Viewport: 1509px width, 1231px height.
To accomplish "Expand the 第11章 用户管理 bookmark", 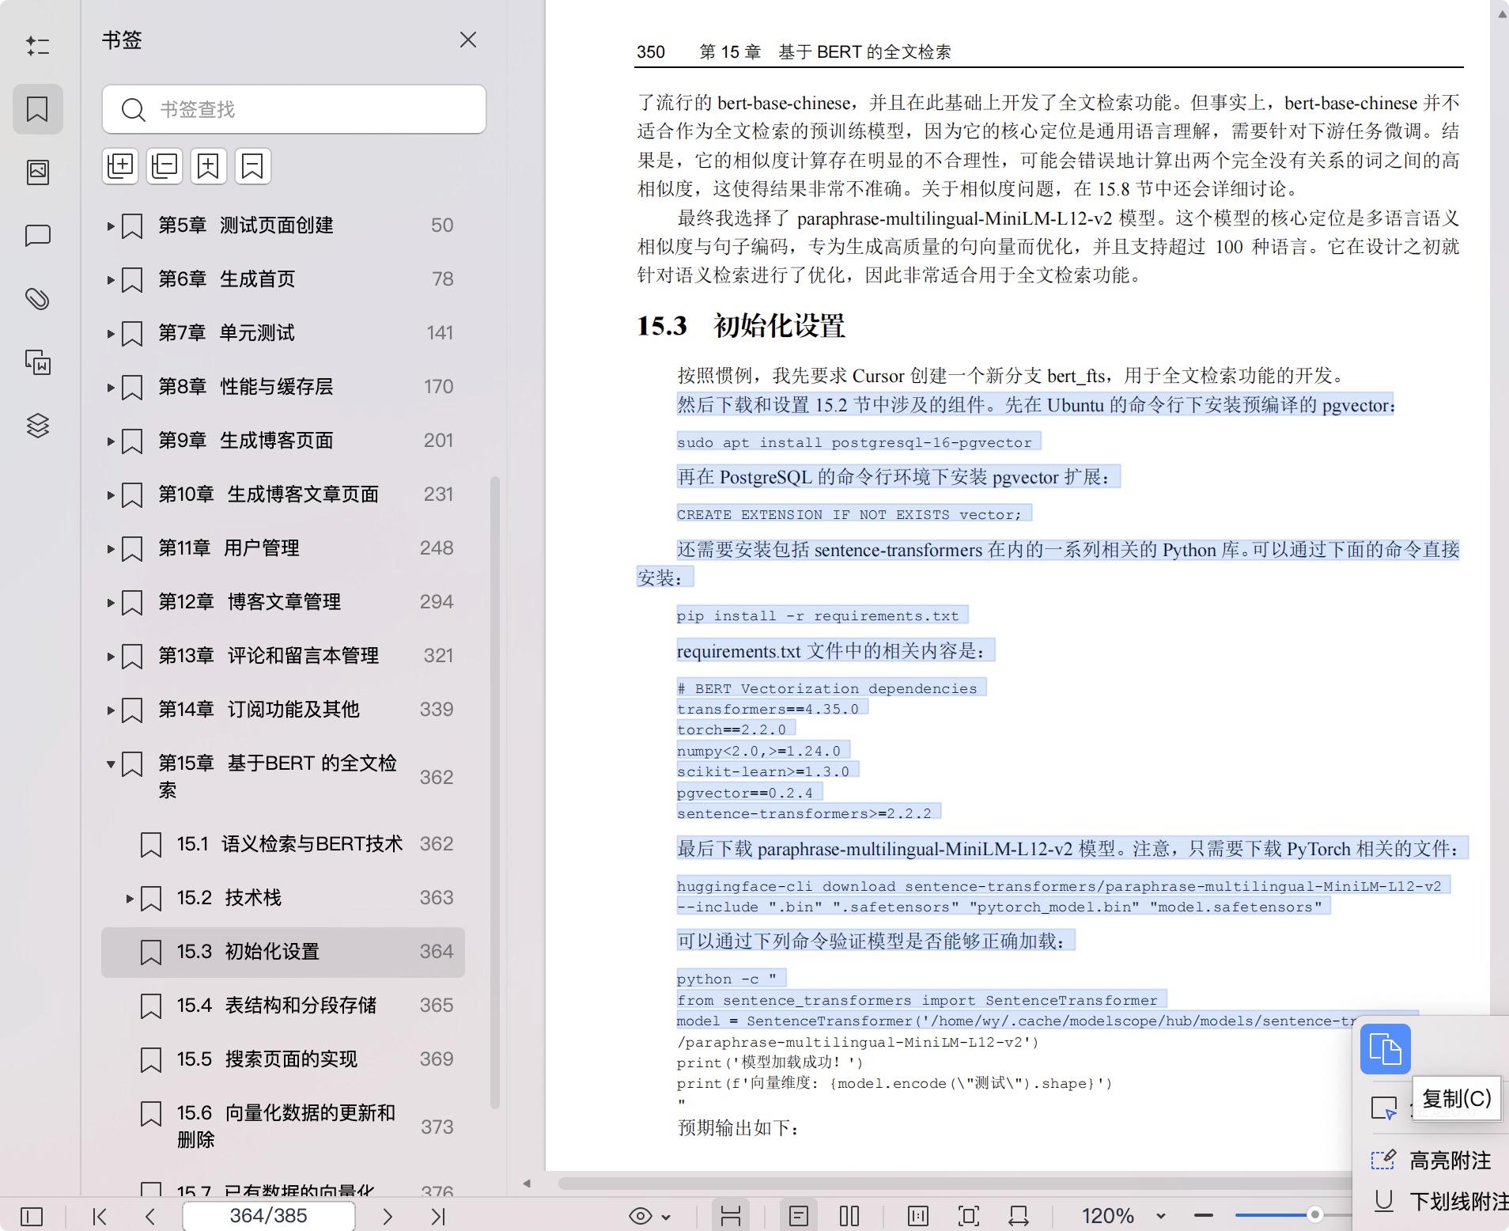I will pyautogui.click(x=111, y=549).
